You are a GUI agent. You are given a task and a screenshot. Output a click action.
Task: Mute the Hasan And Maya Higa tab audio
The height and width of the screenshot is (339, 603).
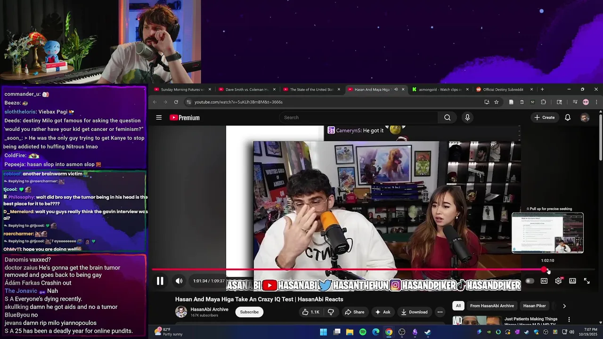(396, 89)
